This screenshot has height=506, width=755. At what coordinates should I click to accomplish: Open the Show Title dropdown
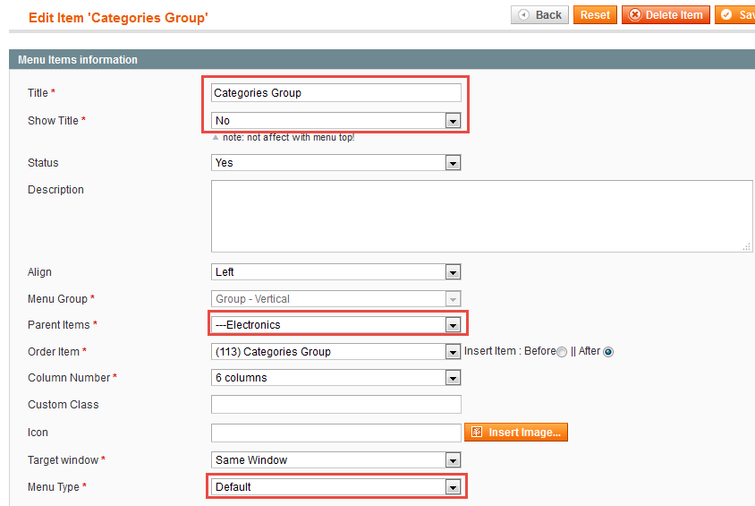[x=336, y=121]
